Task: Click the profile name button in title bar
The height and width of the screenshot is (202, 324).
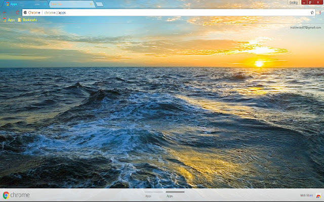Action: pos(294,2)
